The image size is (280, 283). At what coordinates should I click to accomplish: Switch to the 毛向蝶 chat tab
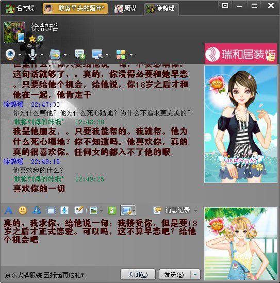click(20, 8)
